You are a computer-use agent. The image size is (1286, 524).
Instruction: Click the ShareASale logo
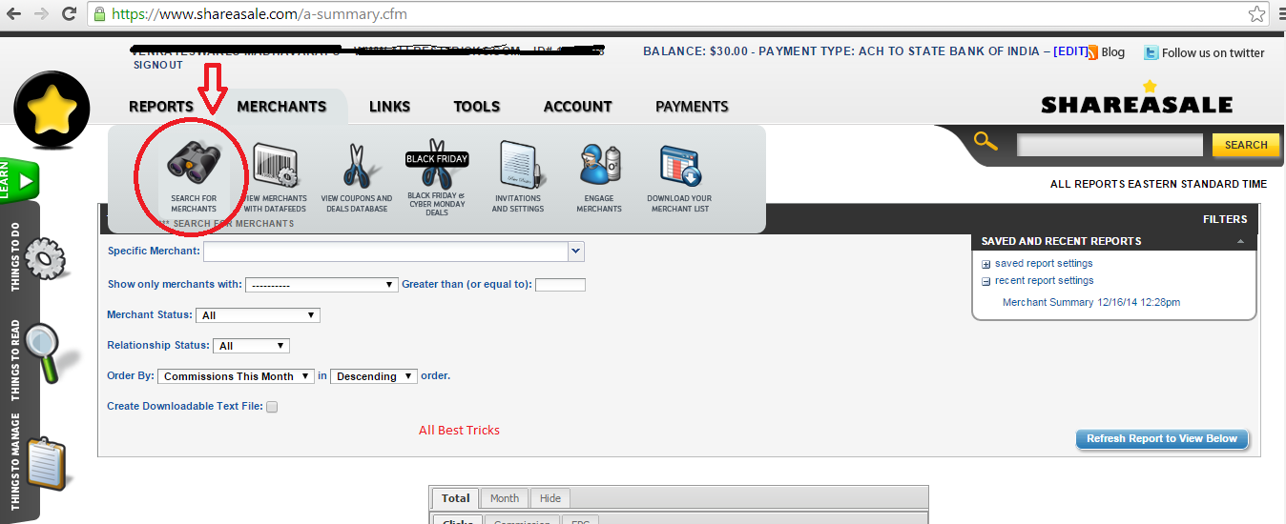click(1137, 98)
